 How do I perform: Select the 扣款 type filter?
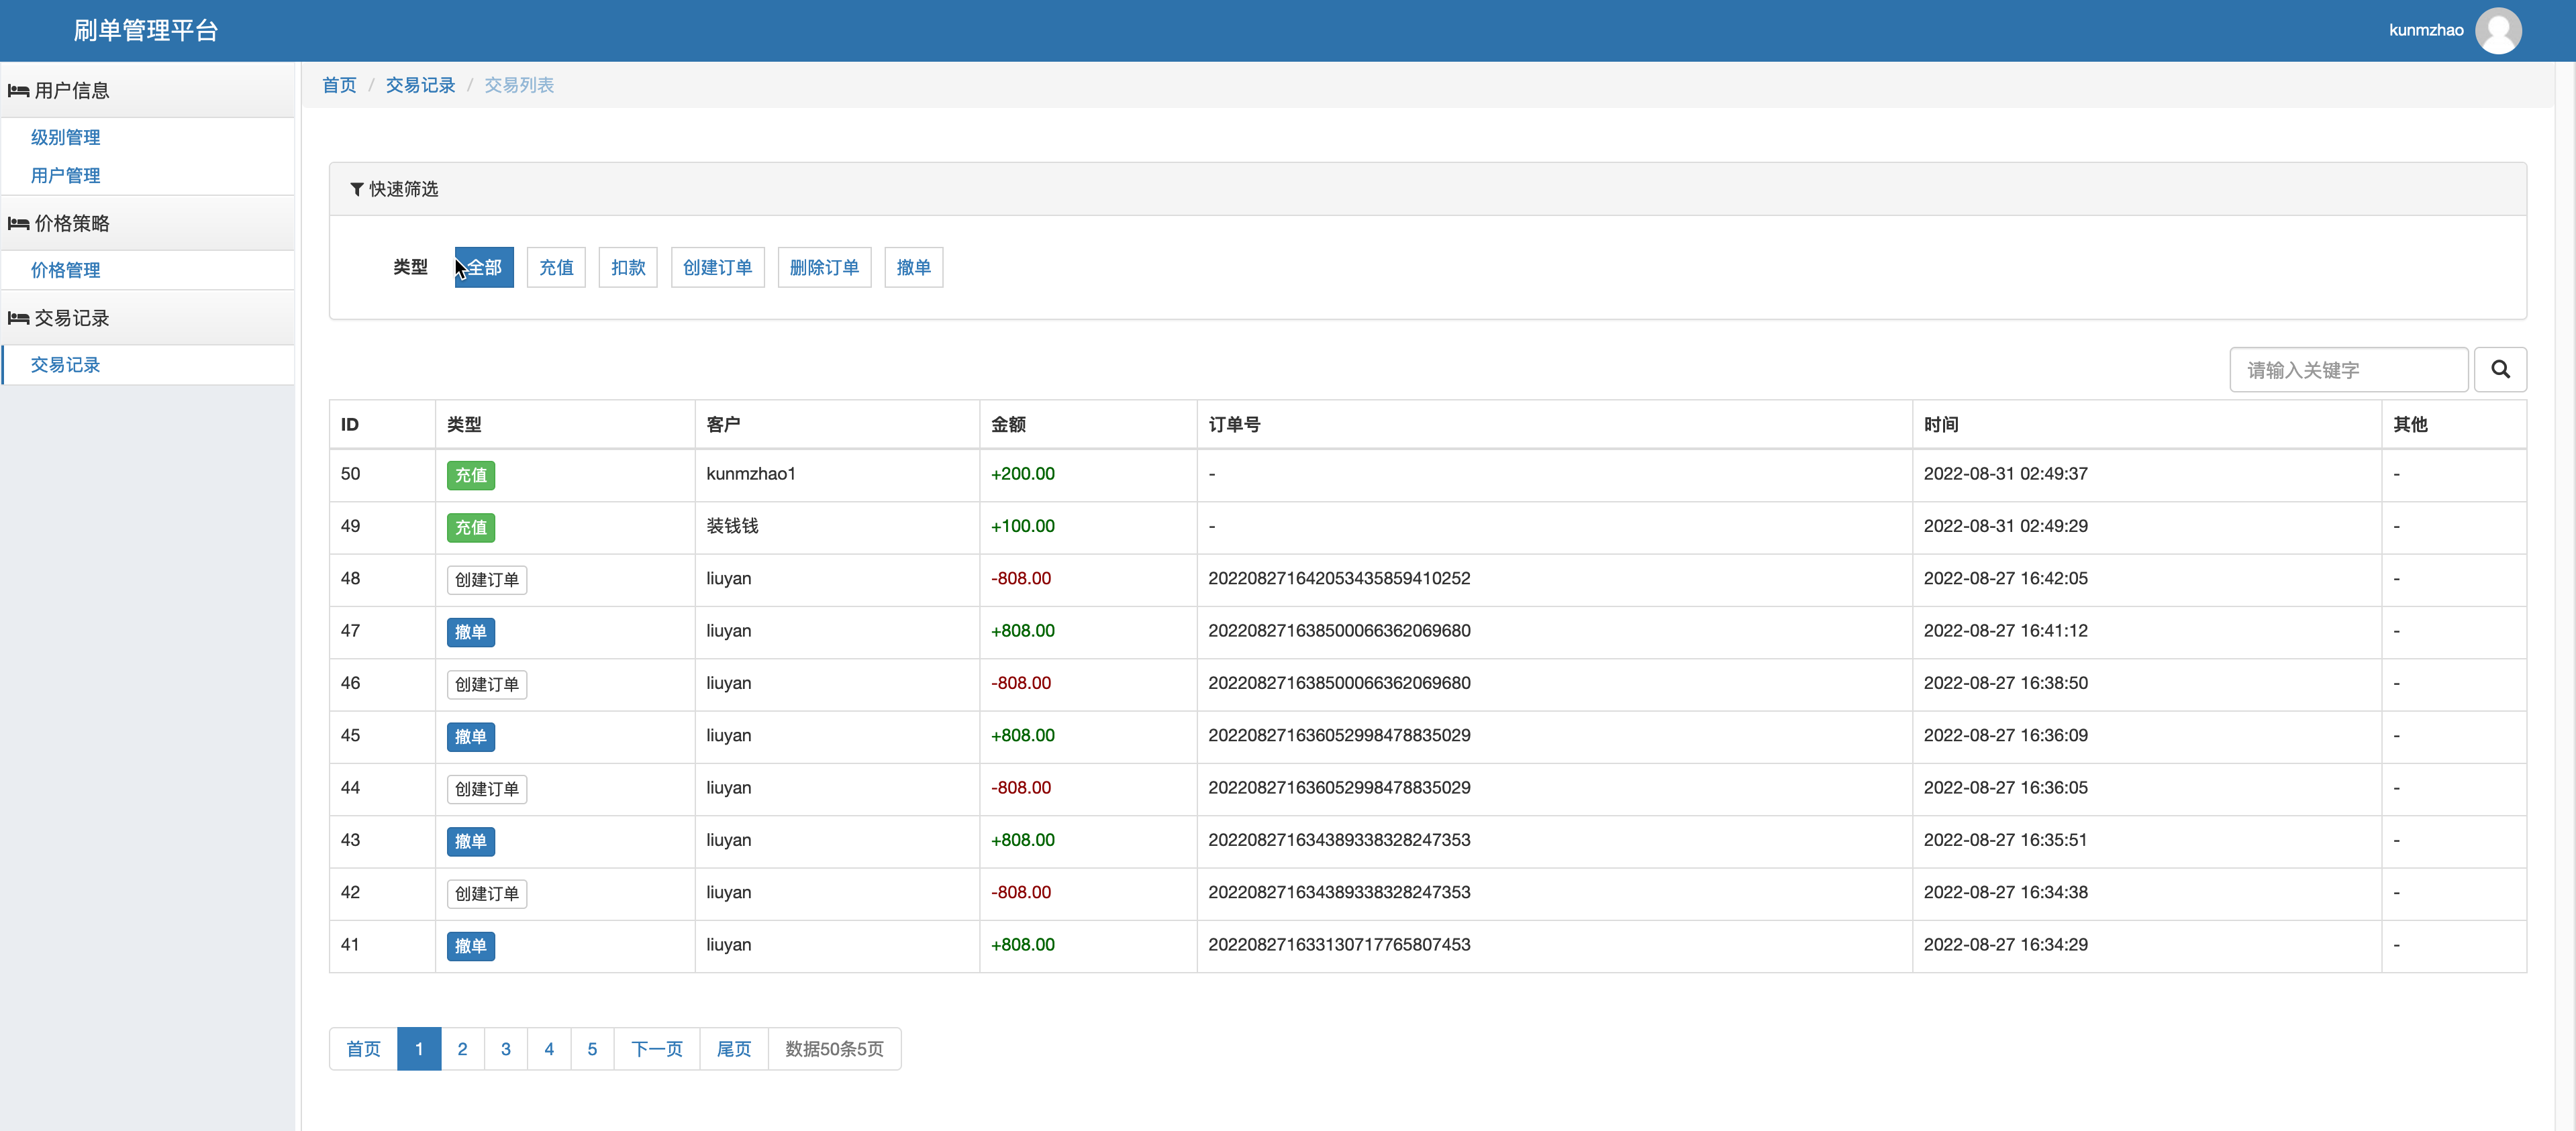click(628, 268)
